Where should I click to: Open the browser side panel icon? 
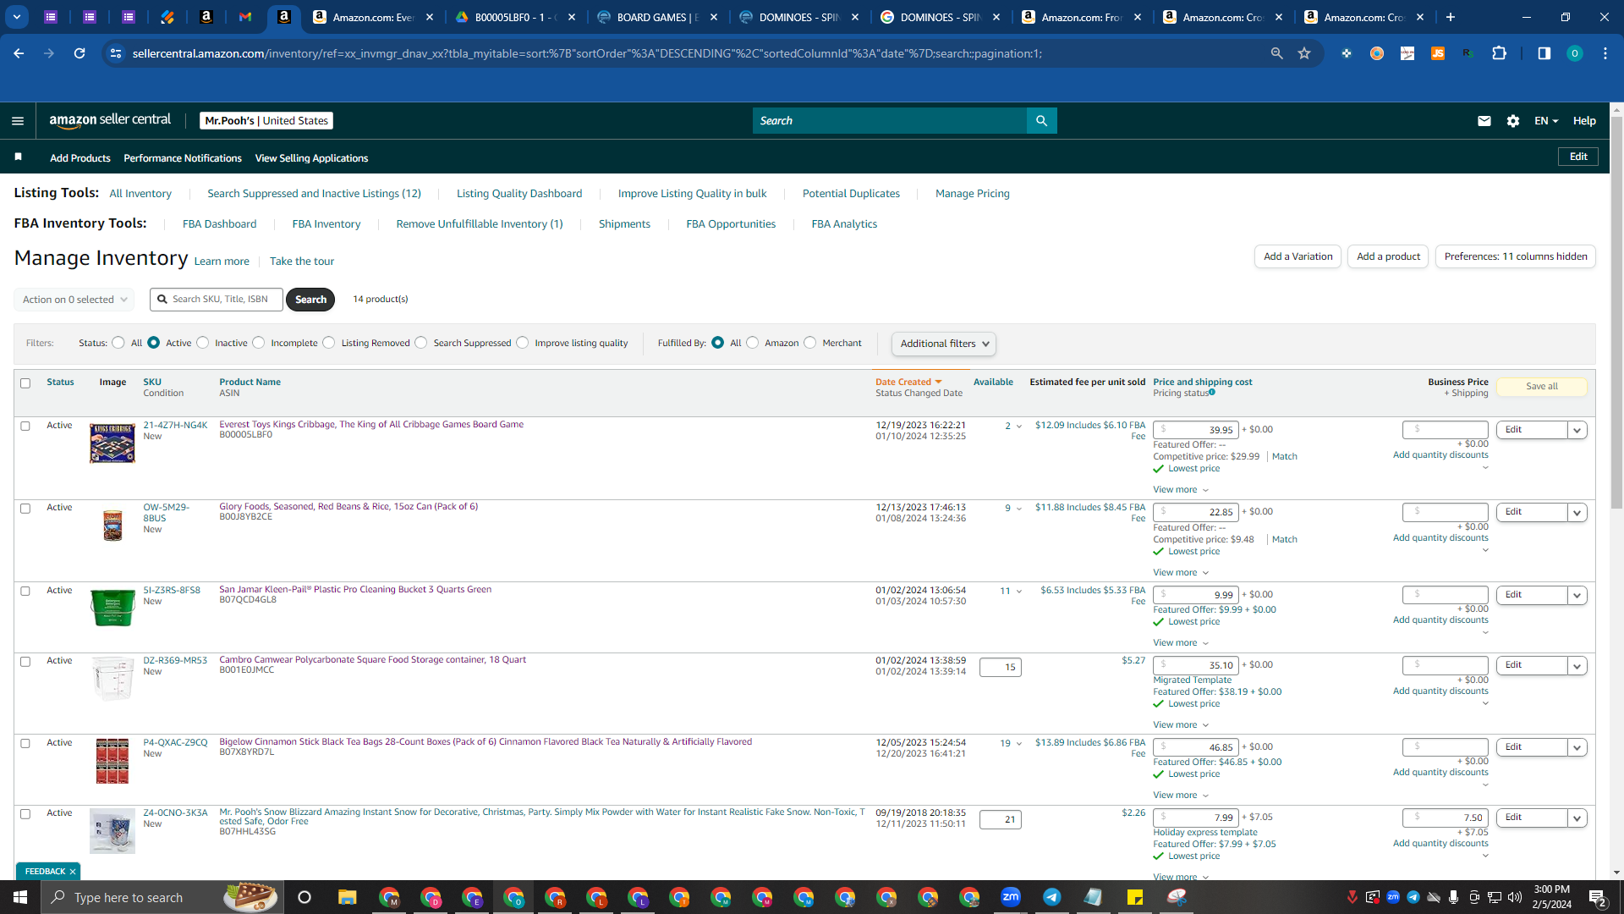(1544, 53)
